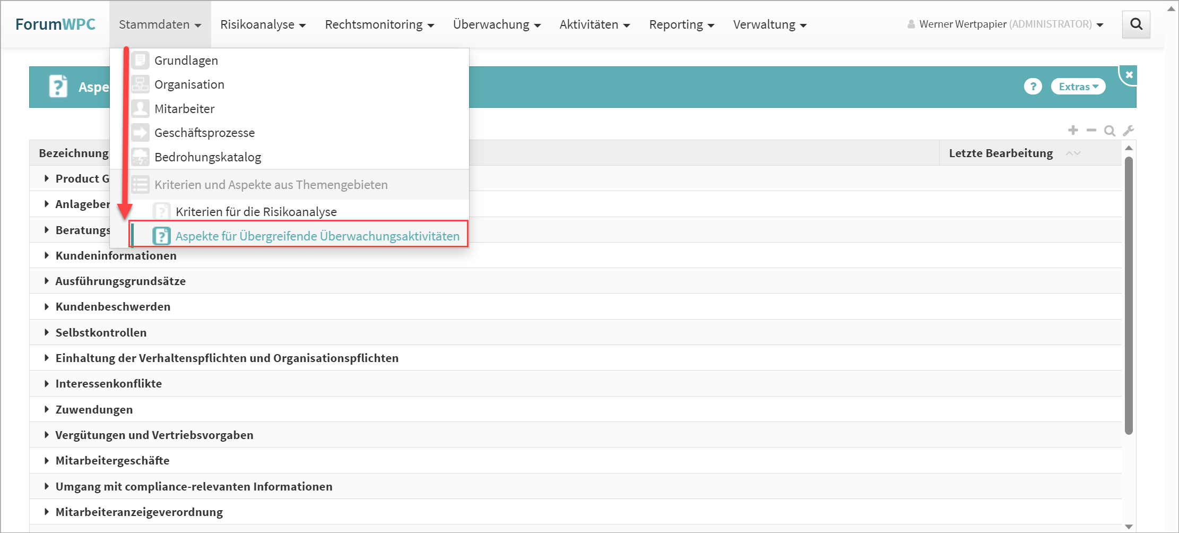Click the Aspekte page header icon
The height and width of the screenshot is (533, 1179).
tap(58, 87)
